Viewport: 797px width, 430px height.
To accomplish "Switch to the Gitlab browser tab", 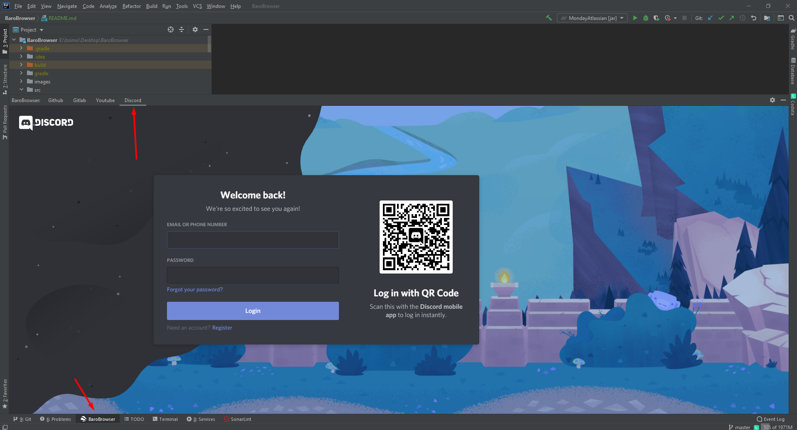I will 79,100.
